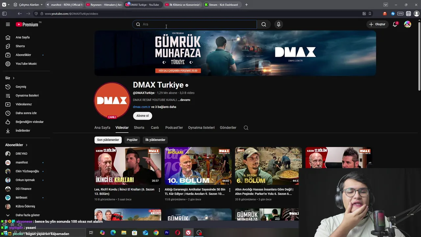
Task: Open Opera browser from the taskbar
Action: click(178, 233)
